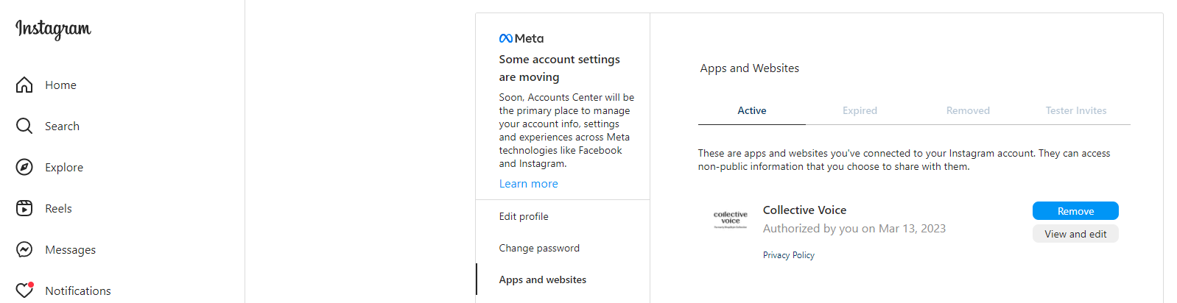Open Notifications via the heart icon

click(x=24, y=290)
